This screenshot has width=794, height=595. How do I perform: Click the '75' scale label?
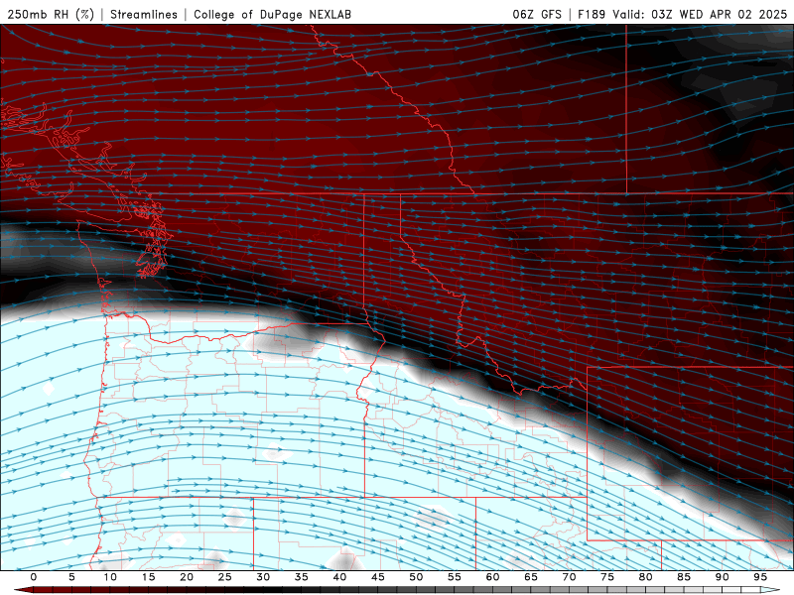click(x=607, y=577)
